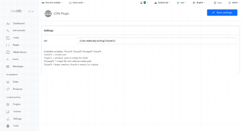242x131 pixels.
Task: Click the Dashboard pulse icon
Action: point(8,24)
